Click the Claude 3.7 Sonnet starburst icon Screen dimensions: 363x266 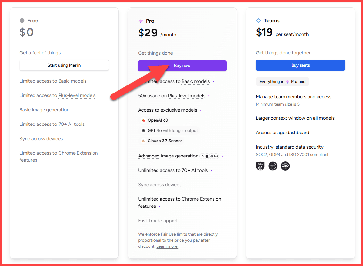click(143, 141)
